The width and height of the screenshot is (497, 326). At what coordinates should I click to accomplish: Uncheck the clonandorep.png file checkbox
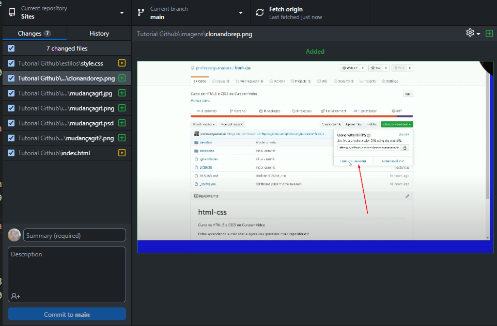tap(11, 78)
